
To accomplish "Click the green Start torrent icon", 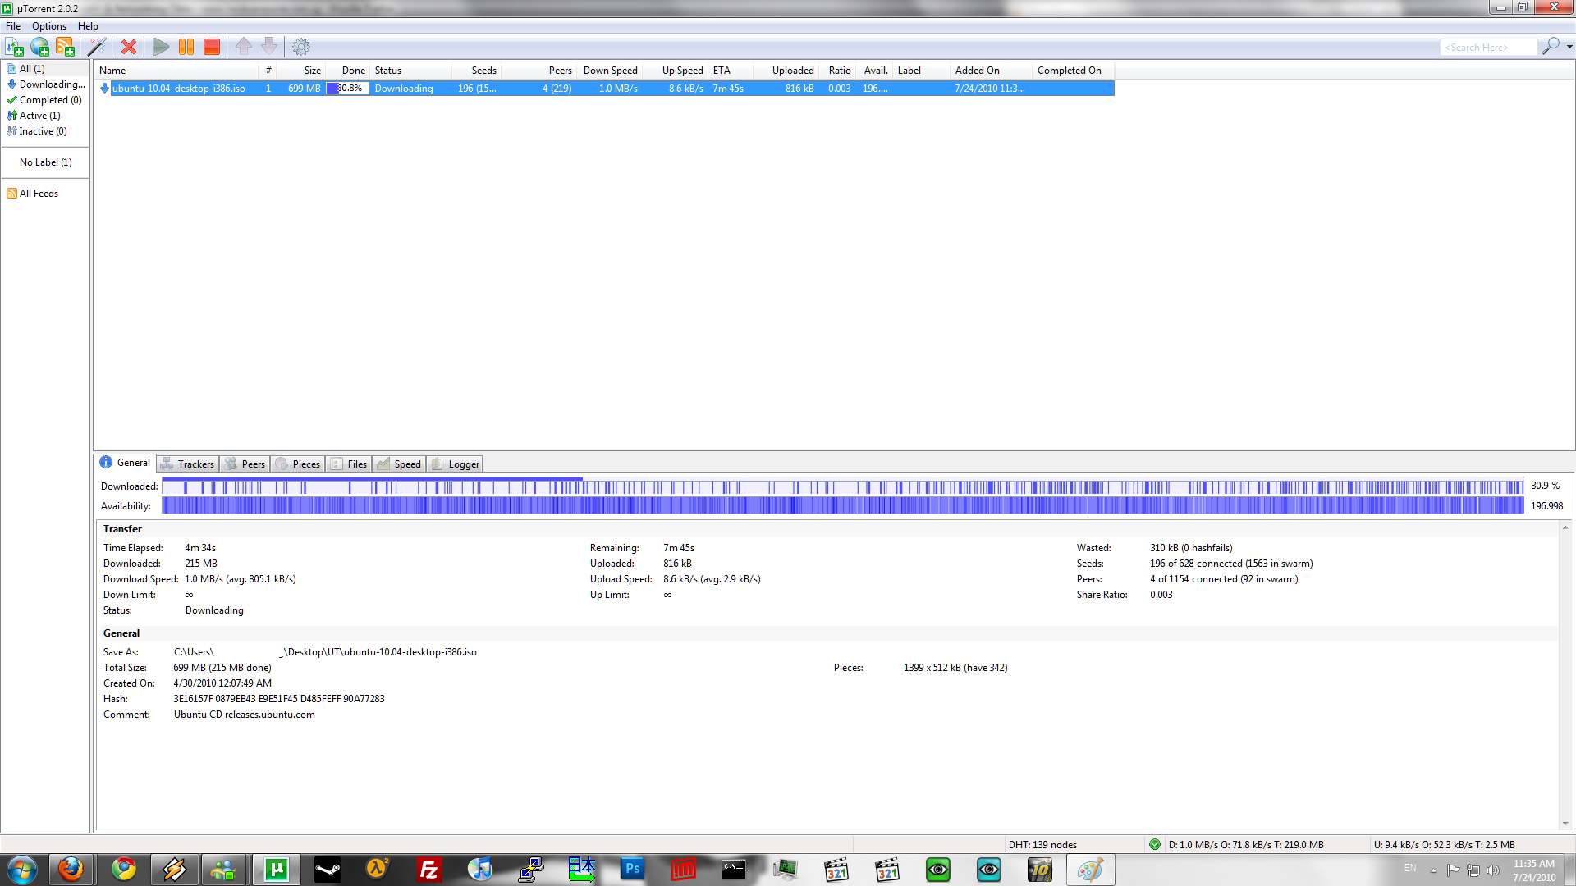I will (x=161, y=47).
